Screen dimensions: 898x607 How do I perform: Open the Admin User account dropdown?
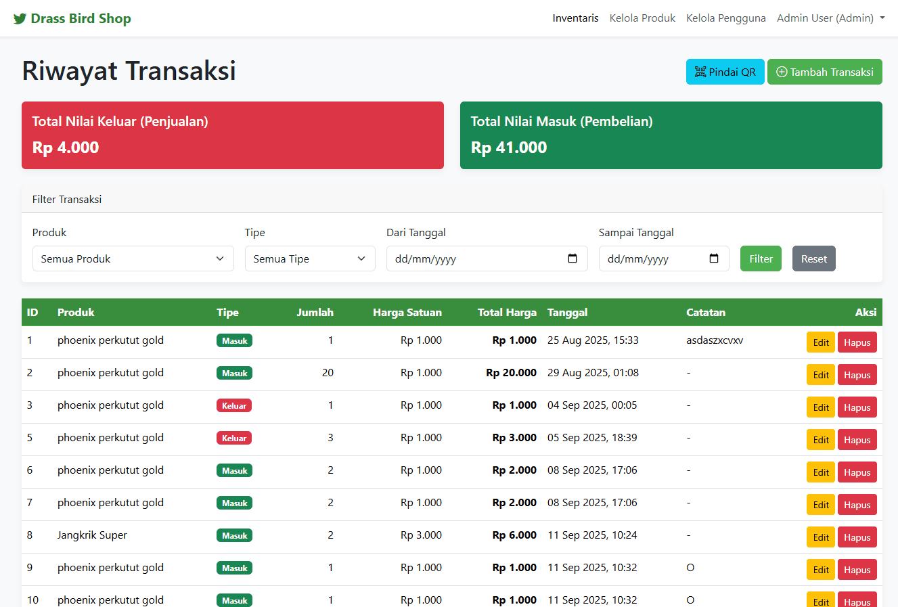pos(830,18)
